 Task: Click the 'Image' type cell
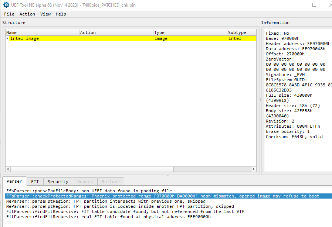161,38
